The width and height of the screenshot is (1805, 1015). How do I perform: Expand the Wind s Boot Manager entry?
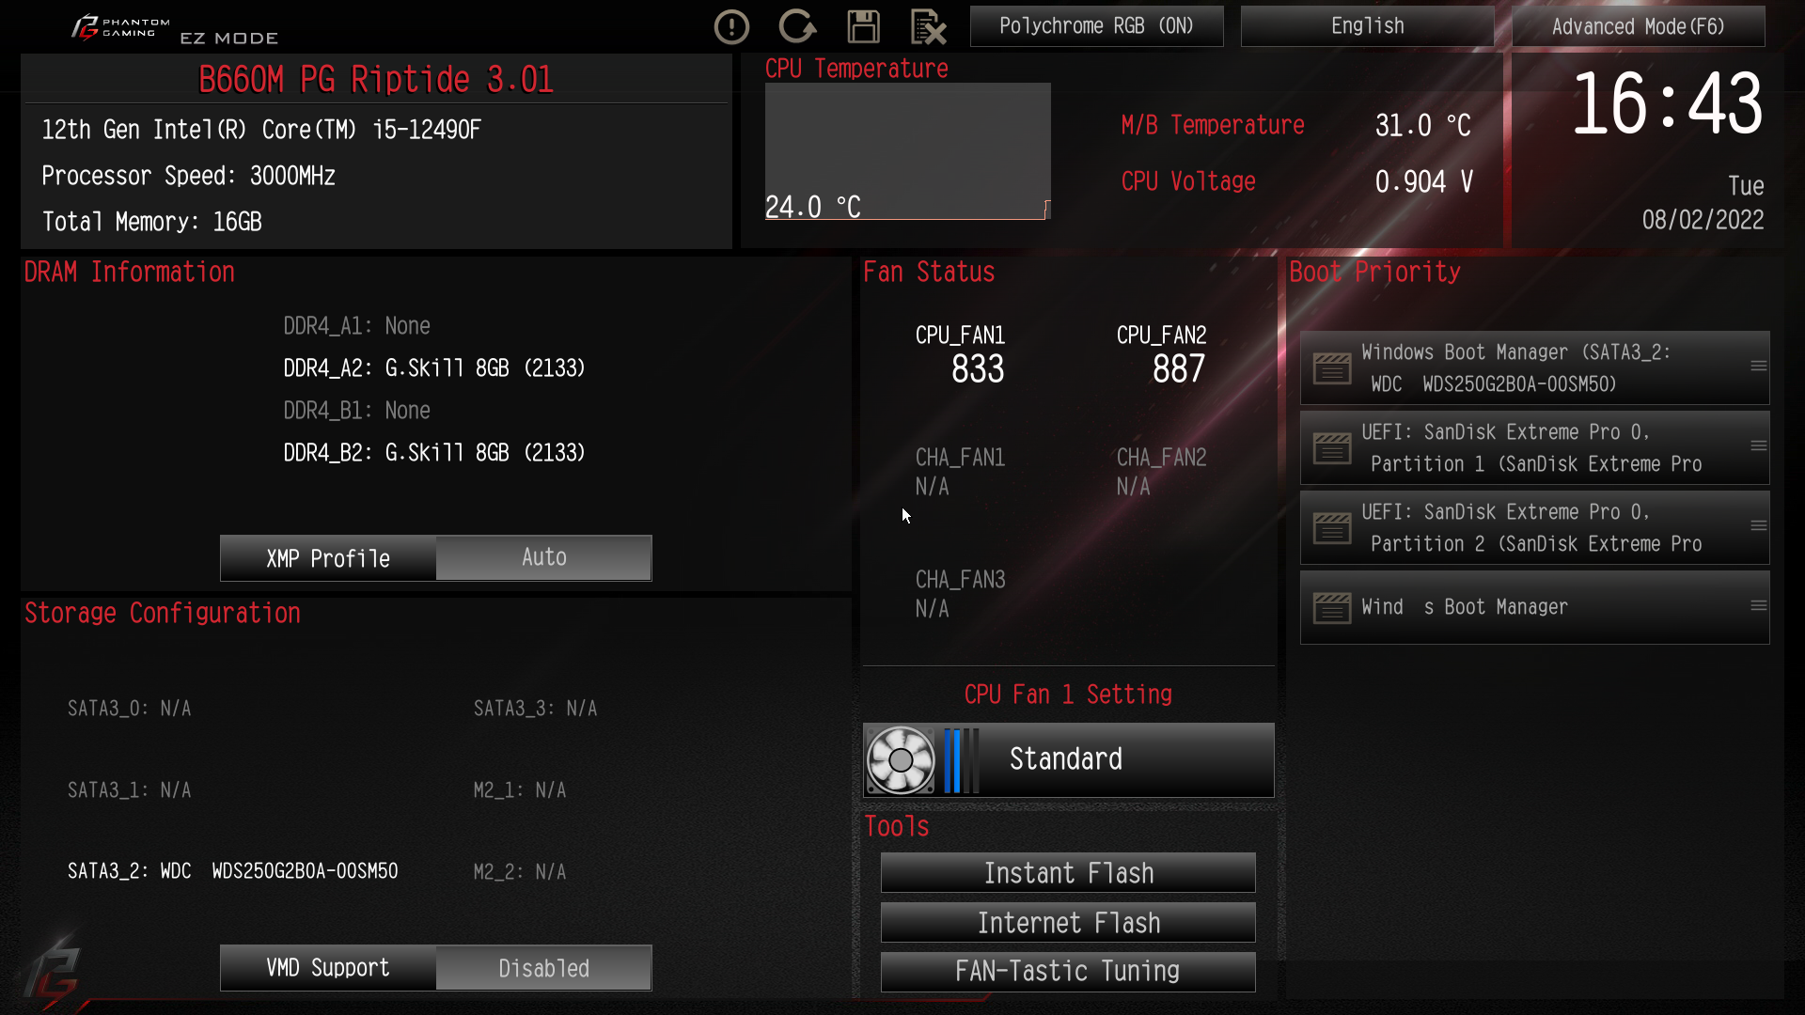coord(1759,607)
